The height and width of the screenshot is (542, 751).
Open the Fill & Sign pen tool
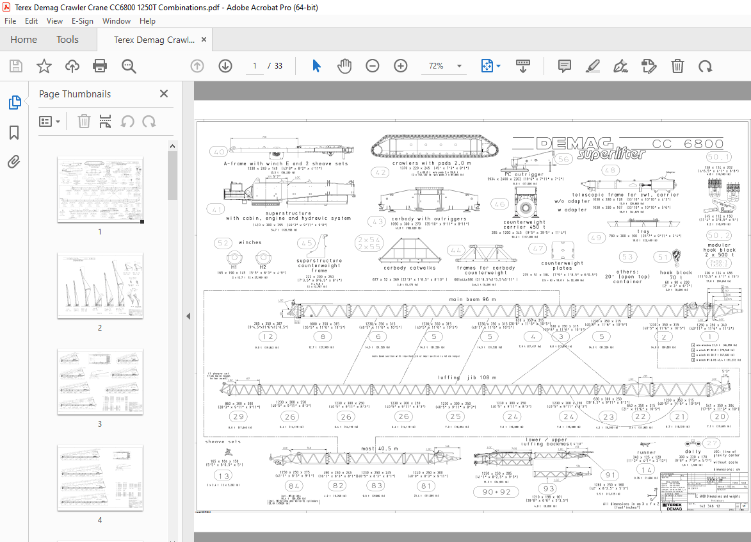pyautogui.click(x=620, y=65)
